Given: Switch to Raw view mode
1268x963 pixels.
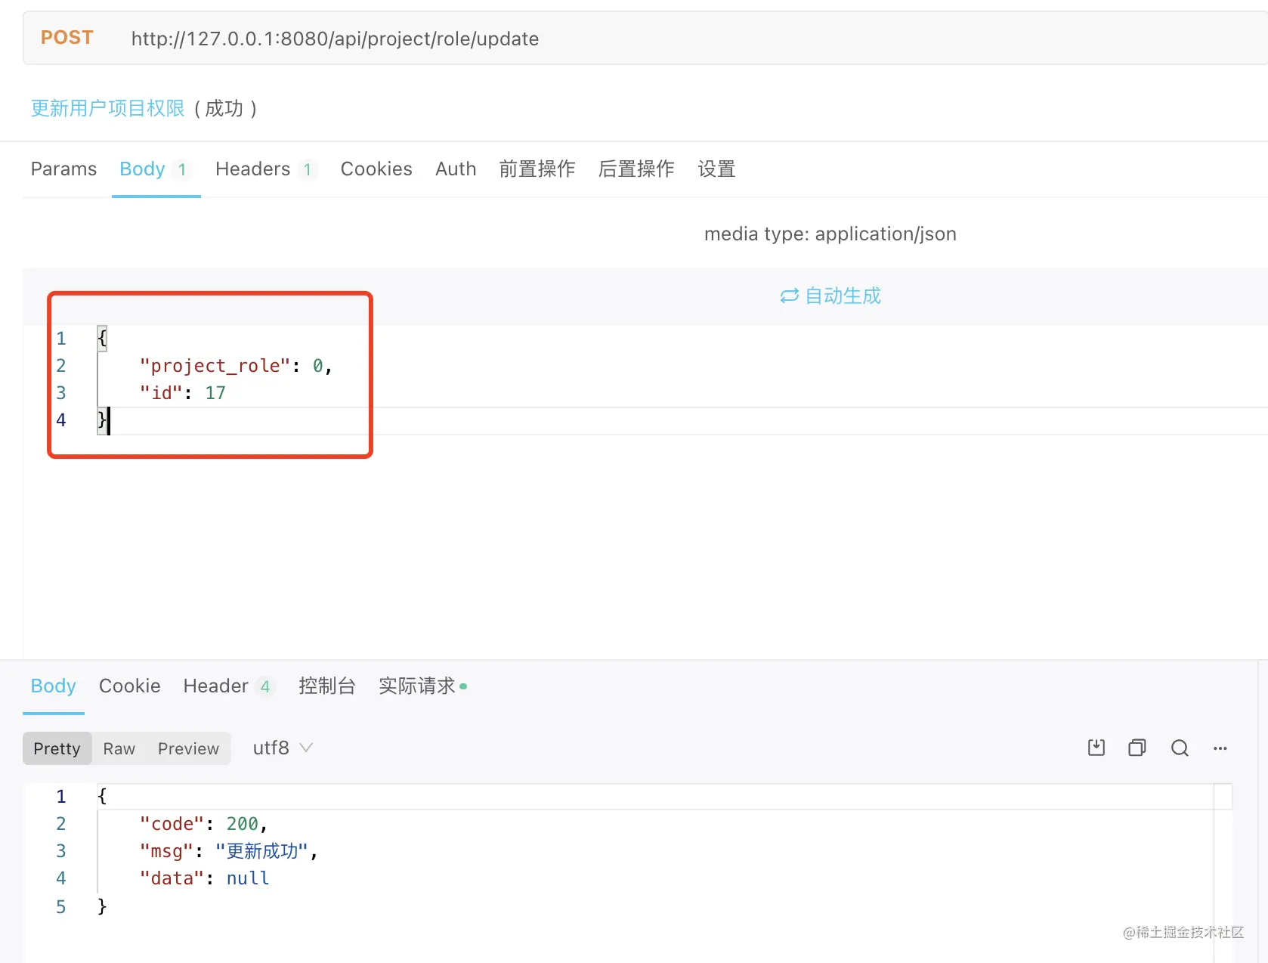Looking at the screenshot, I should 119,748.
